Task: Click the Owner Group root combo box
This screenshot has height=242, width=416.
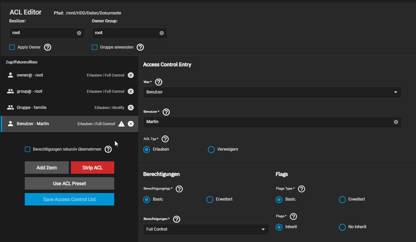Action: tap(130, 33)
